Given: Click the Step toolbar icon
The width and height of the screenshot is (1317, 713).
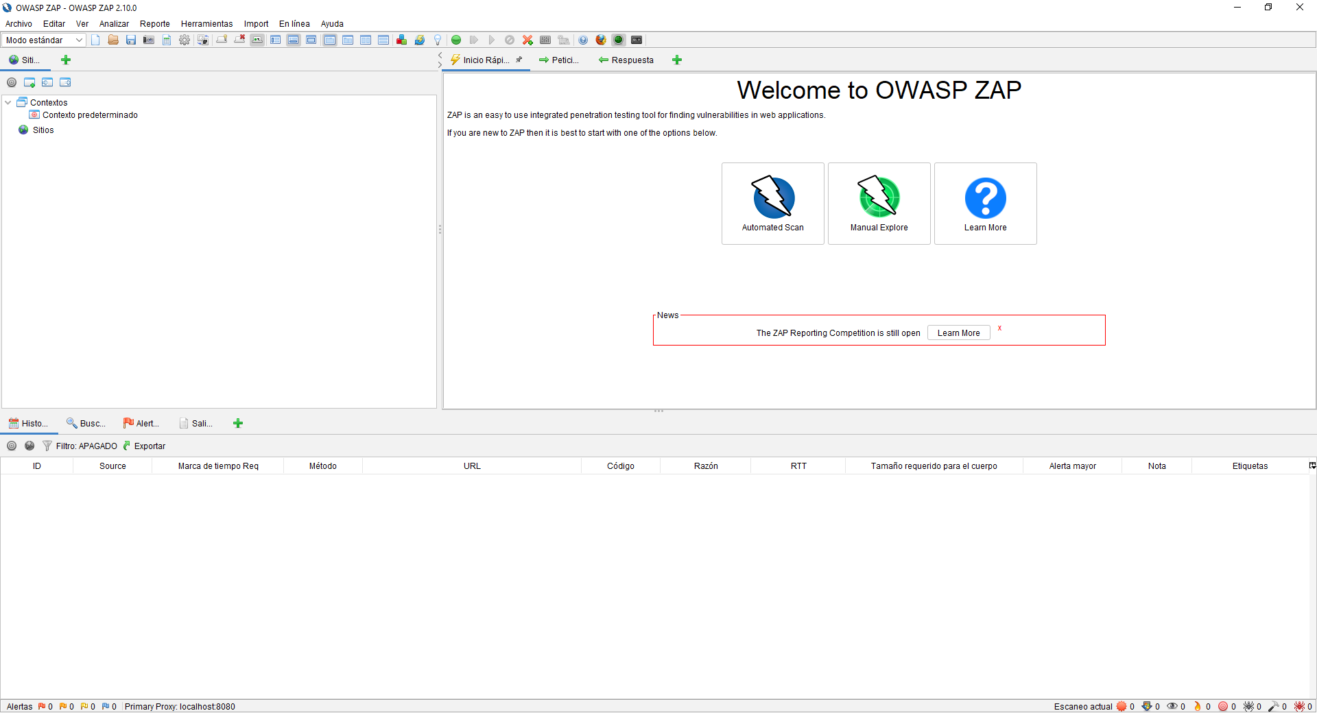Looking at the screenshot, I should 474,40.
